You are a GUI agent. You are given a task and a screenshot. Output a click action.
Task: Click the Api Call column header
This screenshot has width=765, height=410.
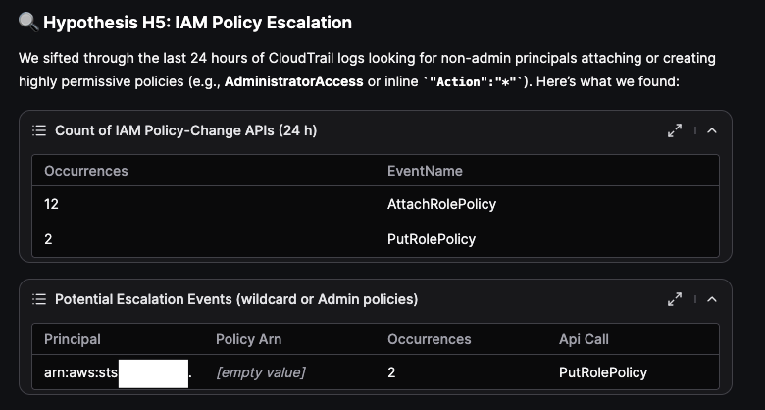point(584,339)
